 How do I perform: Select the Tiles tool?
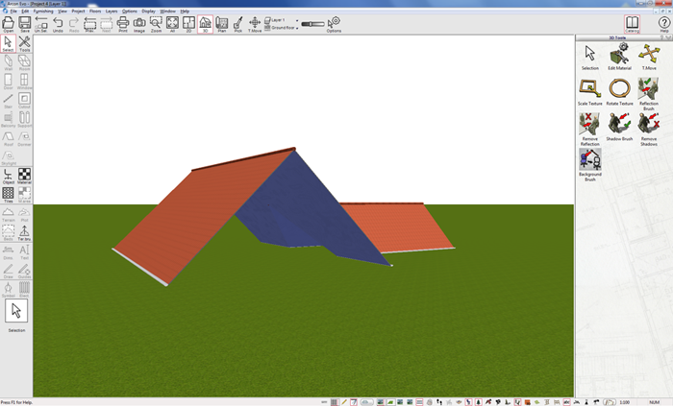(8, 195)
